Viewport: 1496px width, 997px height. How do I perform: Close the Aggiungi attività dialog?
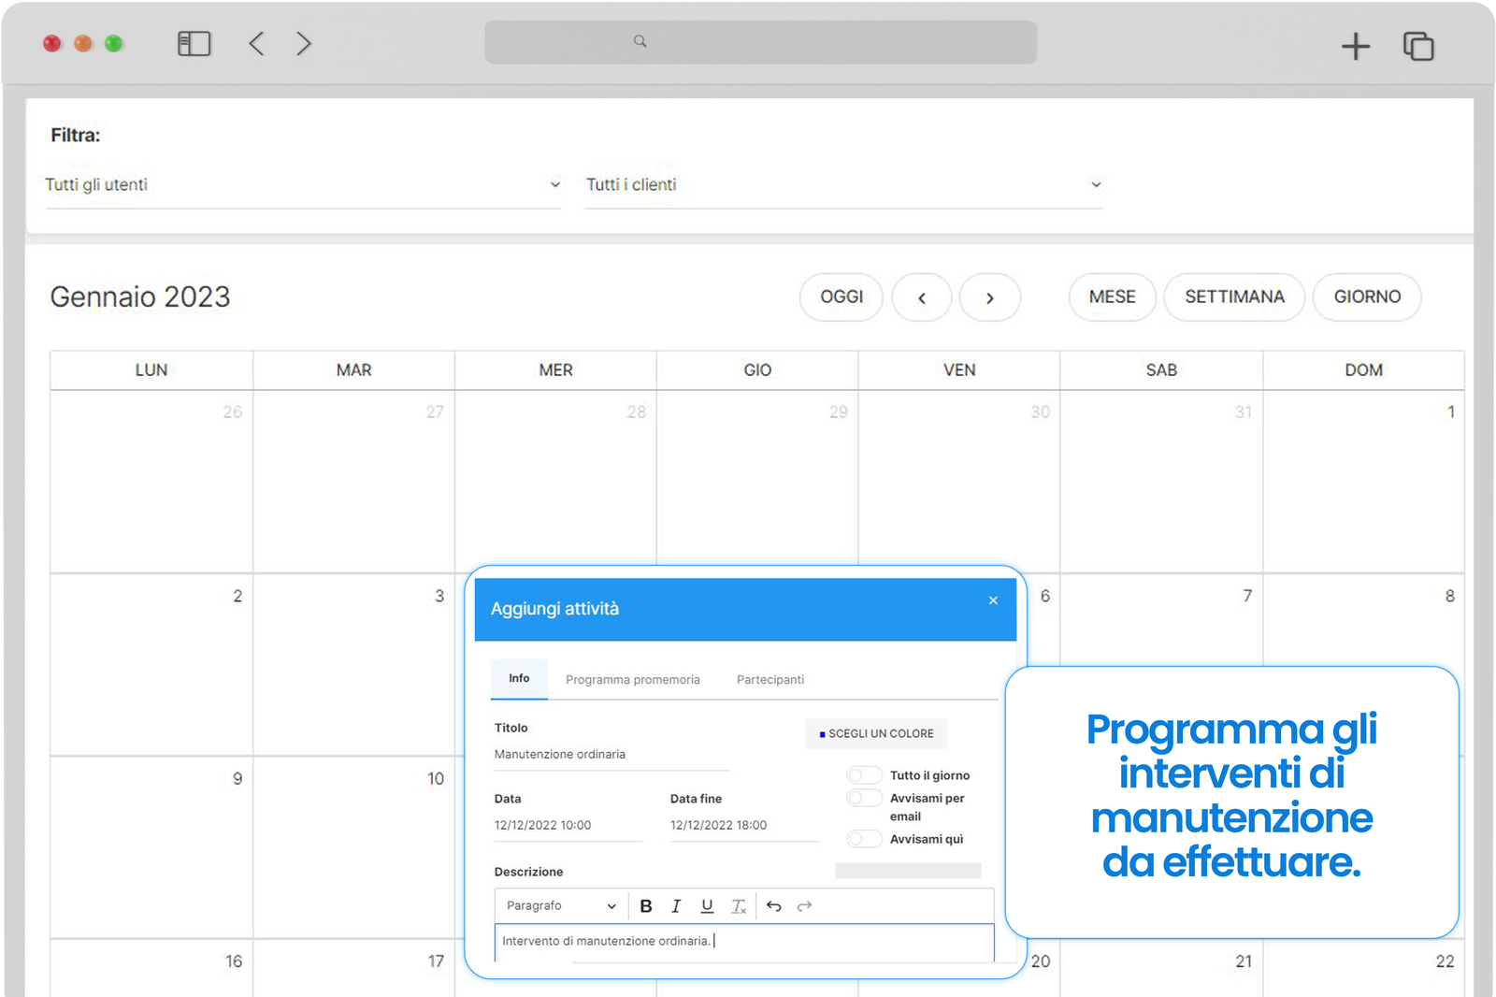993,600
